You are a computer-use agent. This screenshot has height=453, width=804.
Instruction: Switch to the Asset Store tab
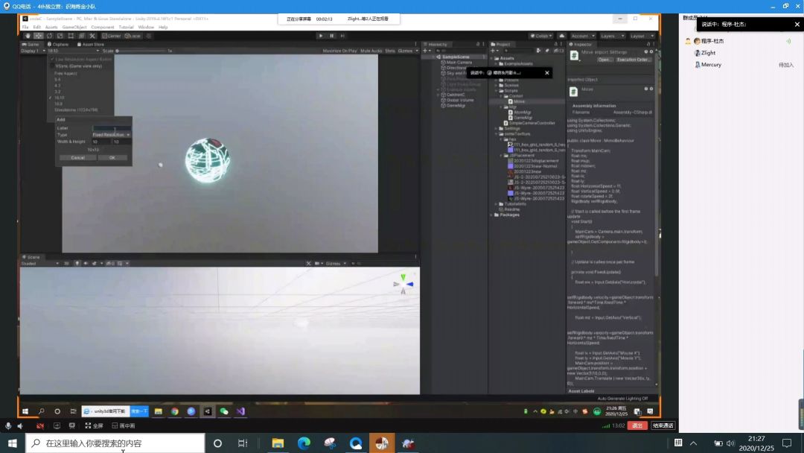coord(92,44)
